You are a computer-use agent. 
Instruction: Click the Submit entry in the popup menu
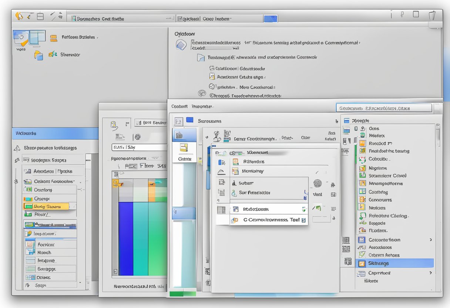click(246, 183)
